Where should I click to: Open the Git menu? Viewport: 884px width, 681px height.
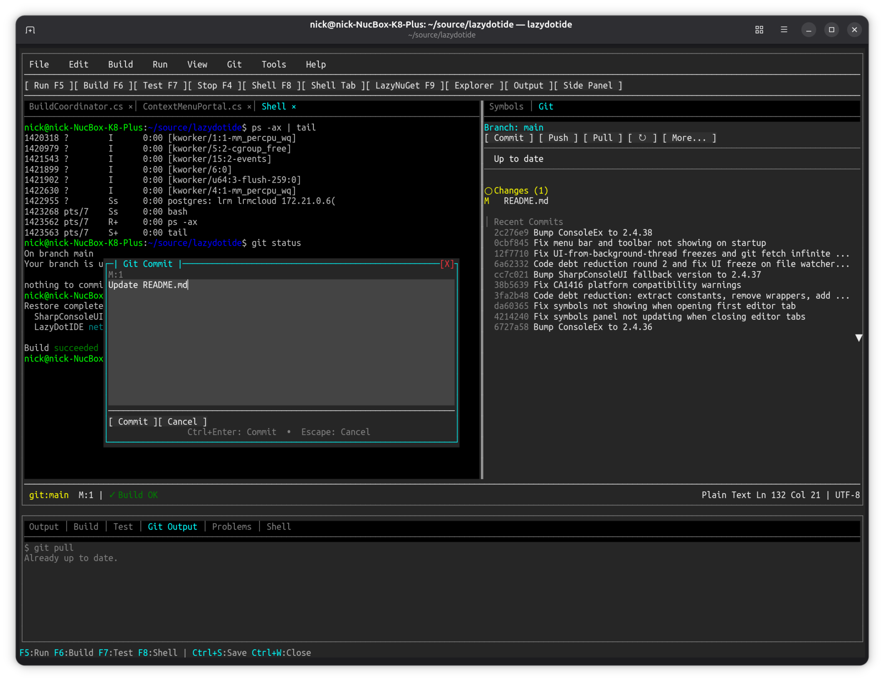(234, 64)
